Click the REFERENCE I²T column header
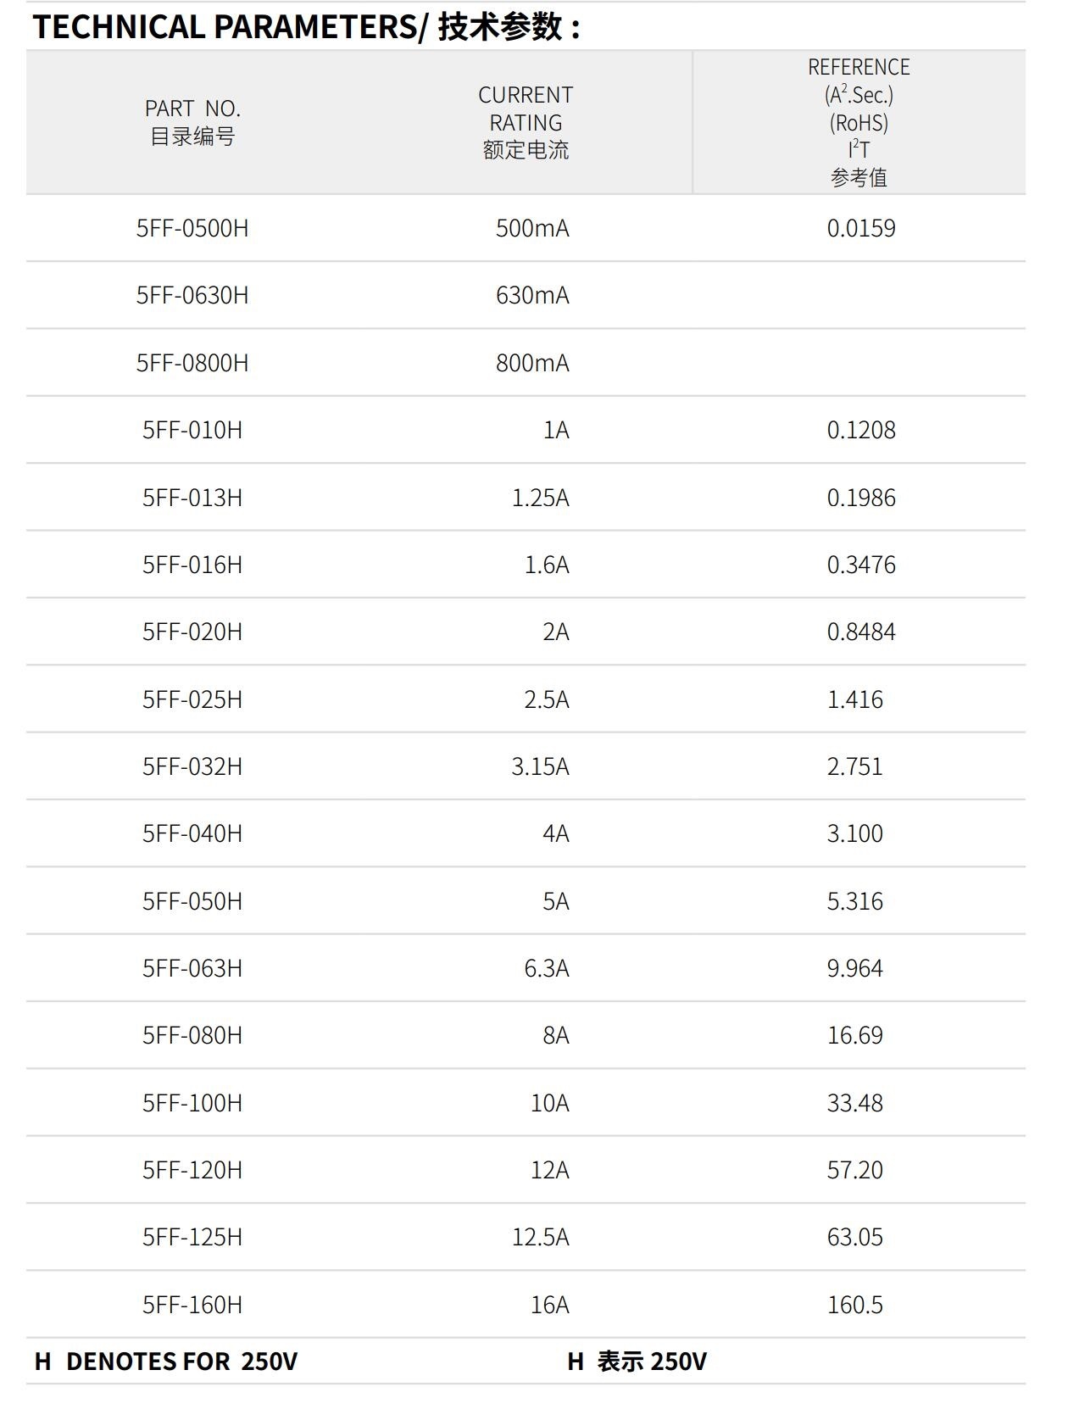The image size is (1068, 1409). [x=859, y=122]
